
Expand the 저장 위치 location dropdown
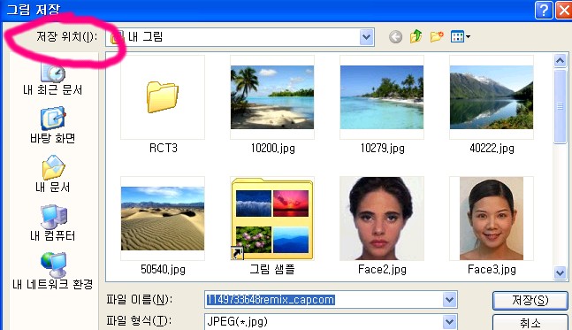[367, 37]
